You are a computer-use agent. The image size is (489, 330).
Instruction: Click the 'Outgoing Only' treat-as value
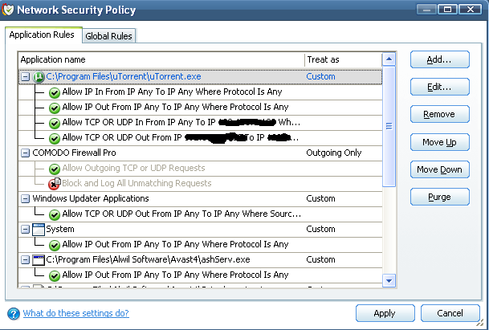334,153
